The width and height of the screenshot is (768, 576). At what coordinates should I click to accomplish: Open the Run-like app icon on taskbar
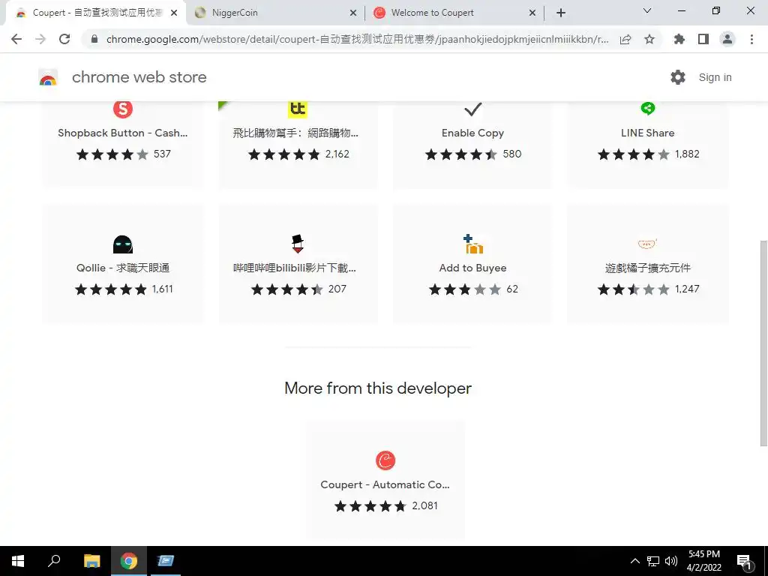coord(166,561)
